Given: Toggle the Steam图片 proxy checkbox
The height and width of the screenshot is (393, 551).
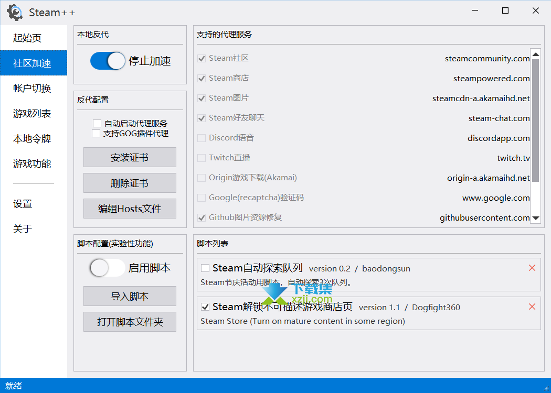Looking at the screenshot, I should 202,99.
